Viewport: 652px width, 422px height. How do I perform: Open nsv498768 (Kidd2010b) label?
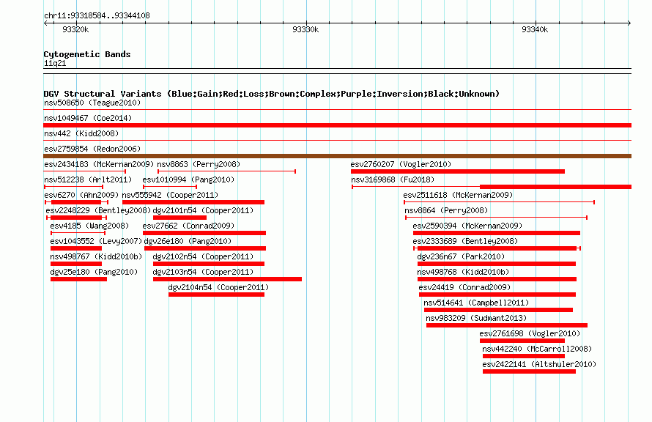[463, 272]
